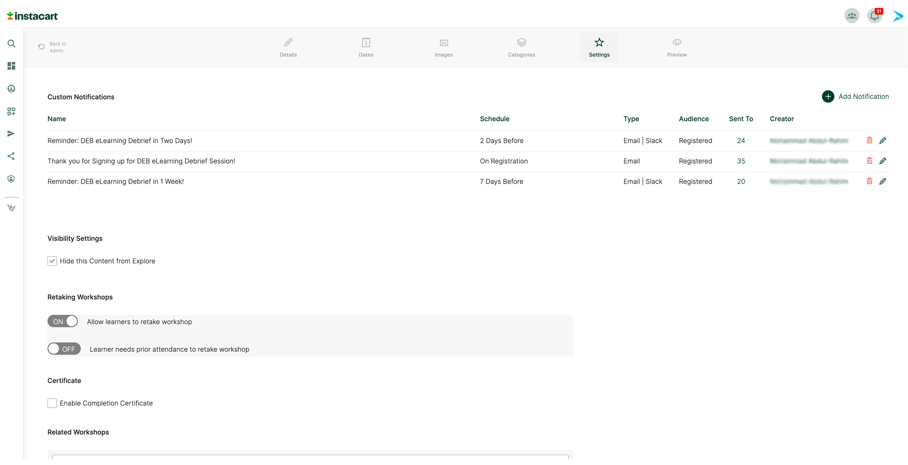This screenshot has height=465, width=908.
Task: Toggle on prior attendance requirement switch
Action: tap(64, 349)
